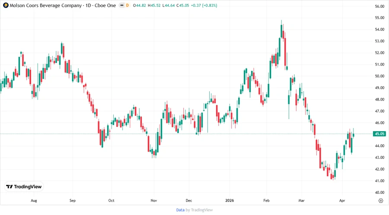Click the 44.00 price axis label
The image size is (389, 215).
(x=379, y=146)
